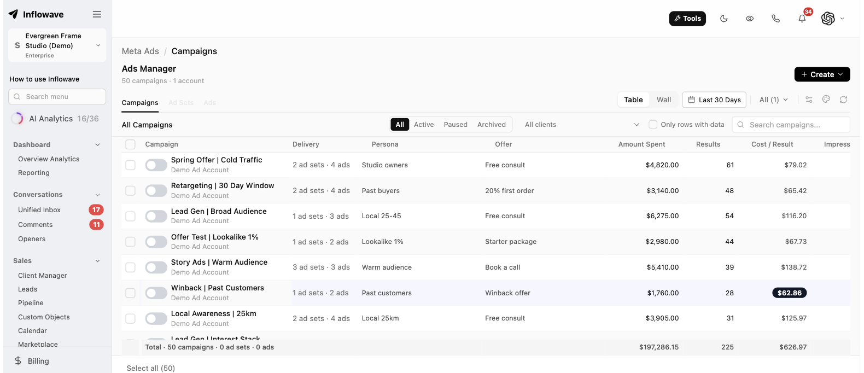Click the AI Analytics progress ring icon
Viewport: 864px width, 373px height.
pos(17,119)
